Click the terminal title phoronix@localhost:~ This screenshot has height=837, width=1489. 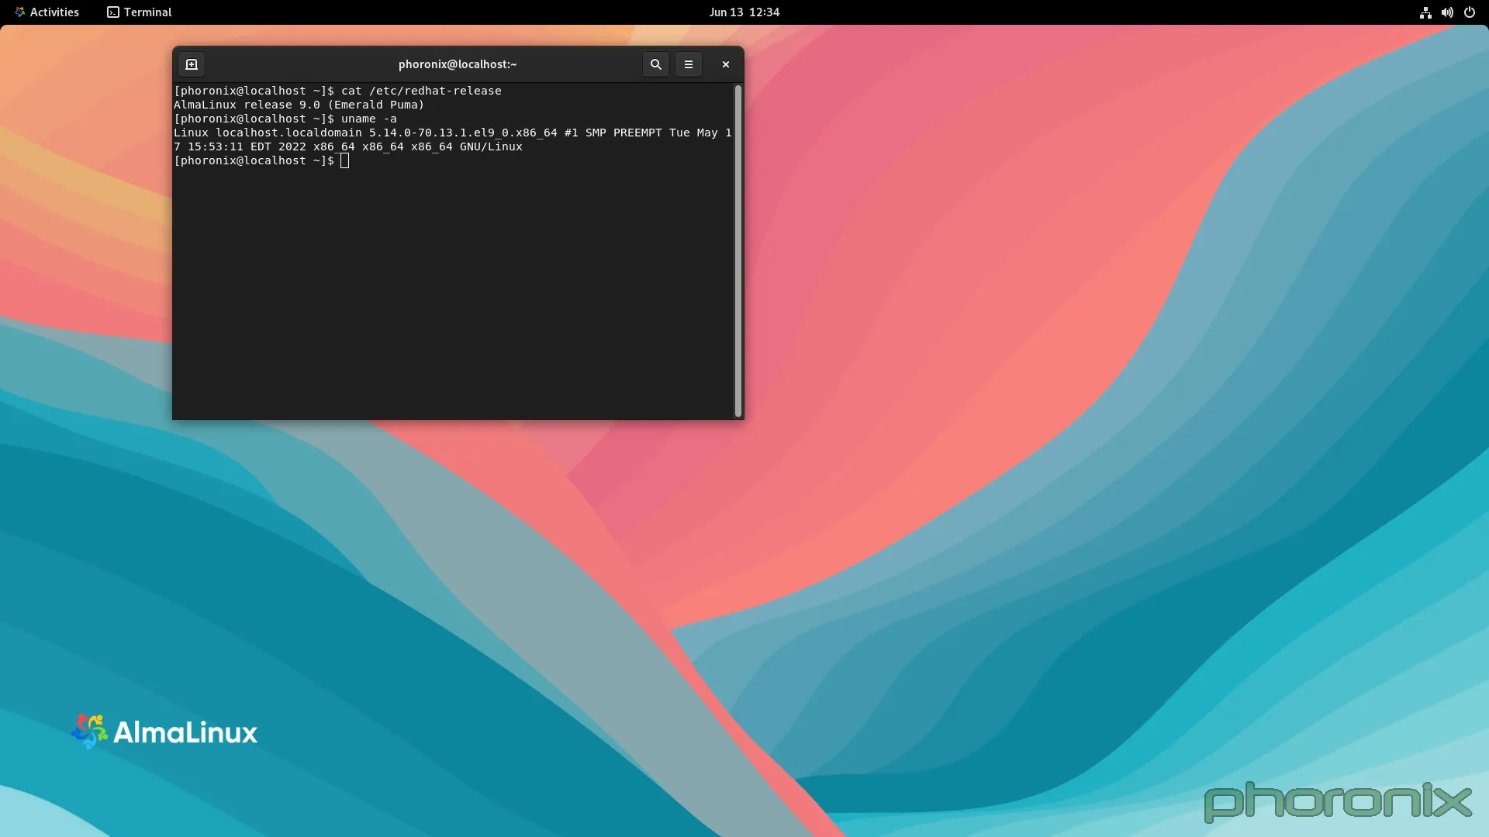pyautogui.click(x=458, y=64)
